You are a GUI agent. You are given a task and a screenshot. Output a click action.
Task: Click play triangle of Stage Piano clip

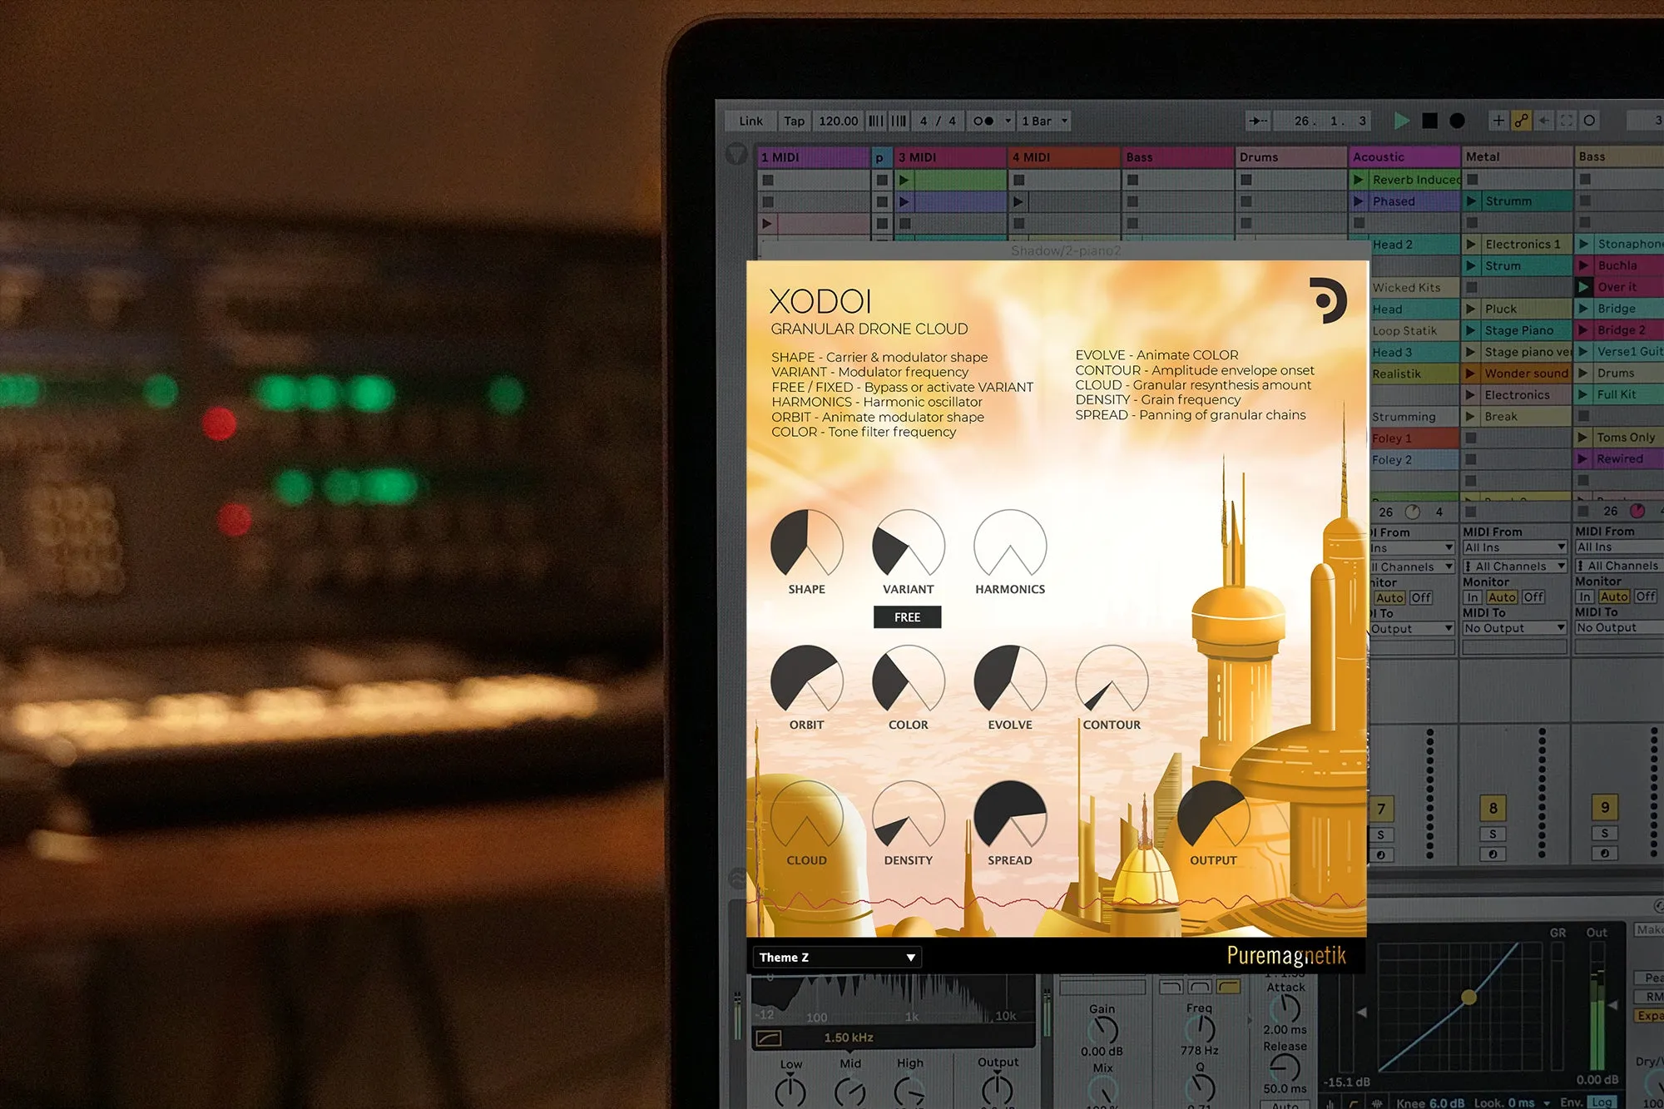[x=1472, y=330]
